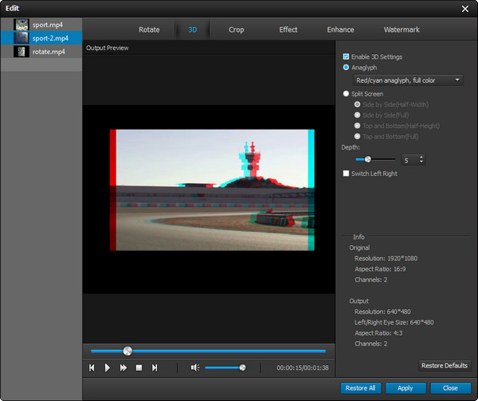Select the Split Screen radio option
Viewport: 478px width, 401px height.
coord(346,94)
